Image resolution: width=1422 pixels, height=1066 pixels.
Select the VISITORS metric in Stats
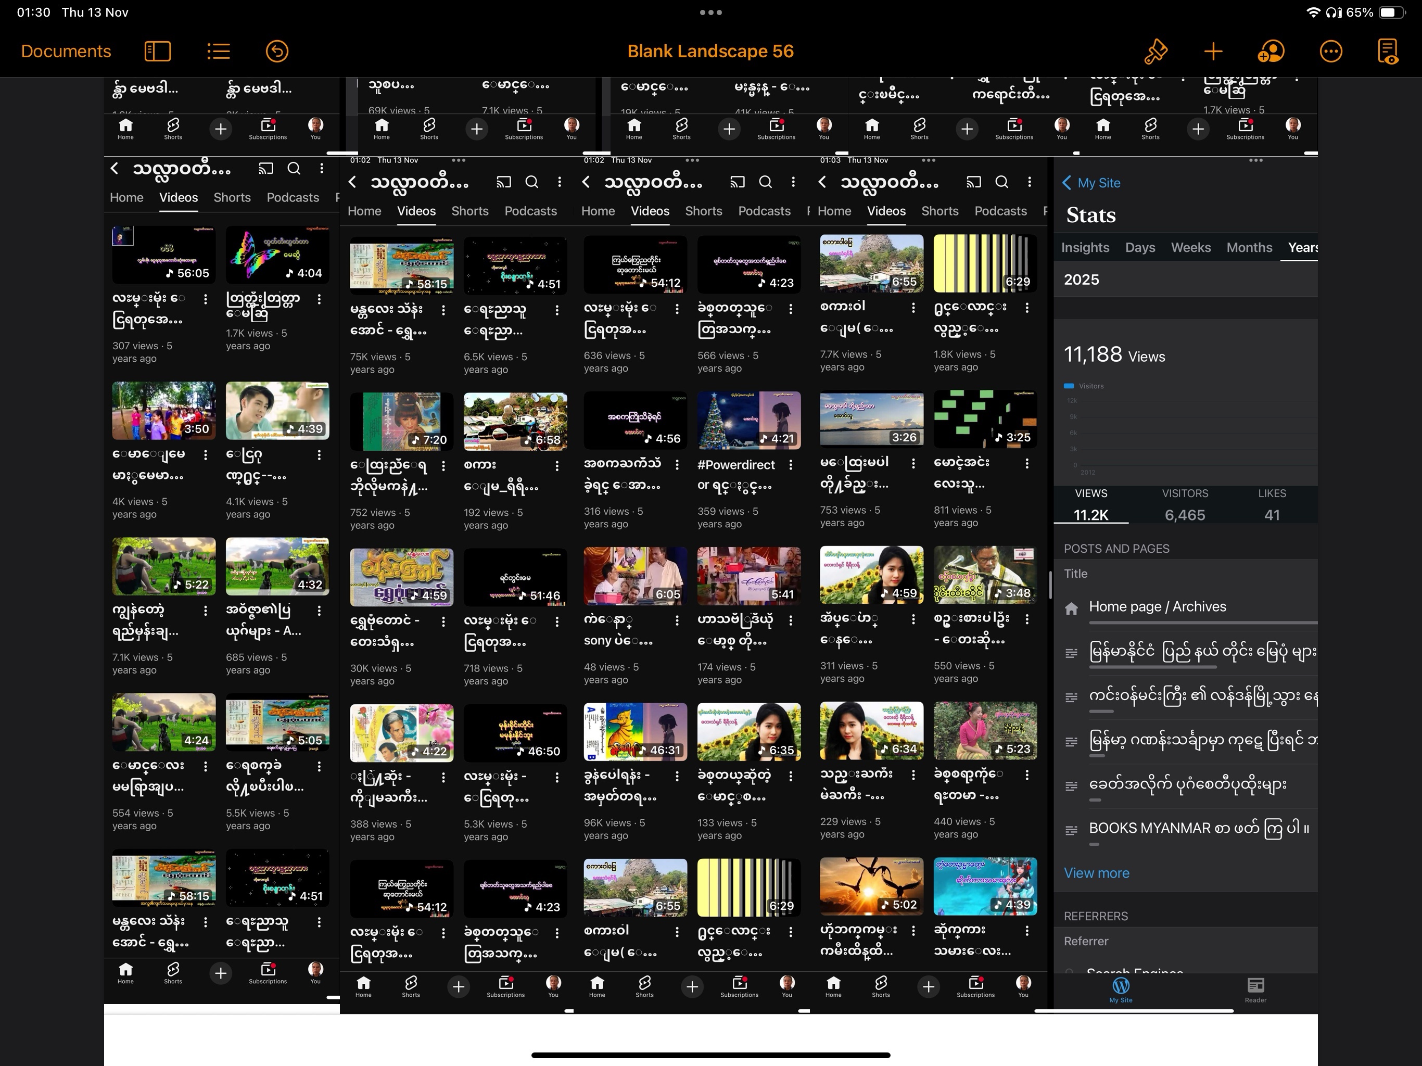click(1184, 505)
